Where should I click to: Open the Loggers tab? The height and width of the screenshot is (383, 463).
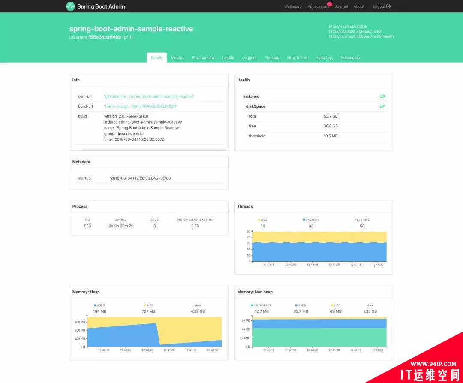click(249, 57)
